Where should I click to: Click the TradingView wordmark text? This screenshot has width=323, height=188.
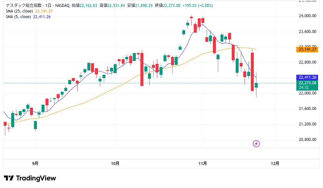point(36,178)
